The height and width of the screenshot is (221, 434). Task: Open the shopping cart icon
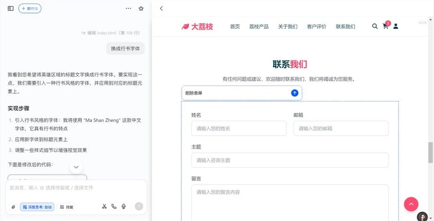coord(385,26)
